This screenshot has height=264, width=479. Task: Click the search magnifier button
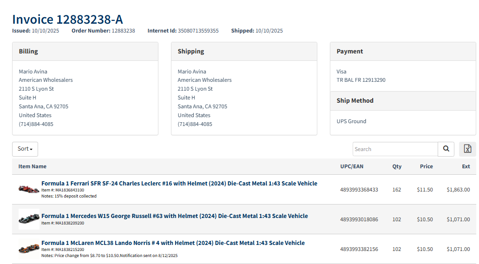446,149
